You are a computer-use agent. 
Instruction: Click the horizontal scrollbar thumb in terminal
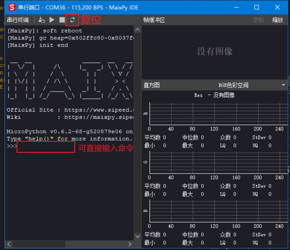tap(39, 244)
